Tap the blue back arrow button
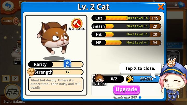The height and width of the screenshot is (105, 187). point(8,5)
